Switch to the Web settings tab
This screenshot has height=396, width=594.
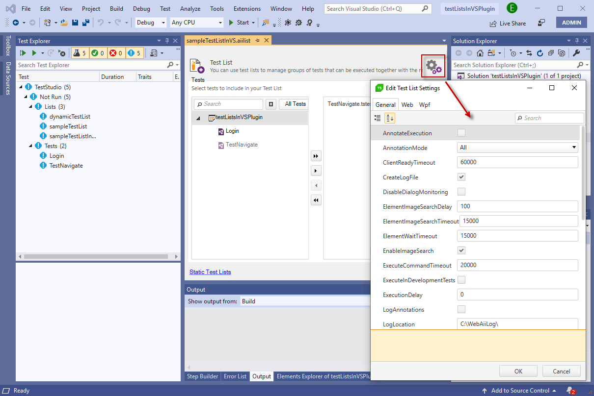coord(407,104)
